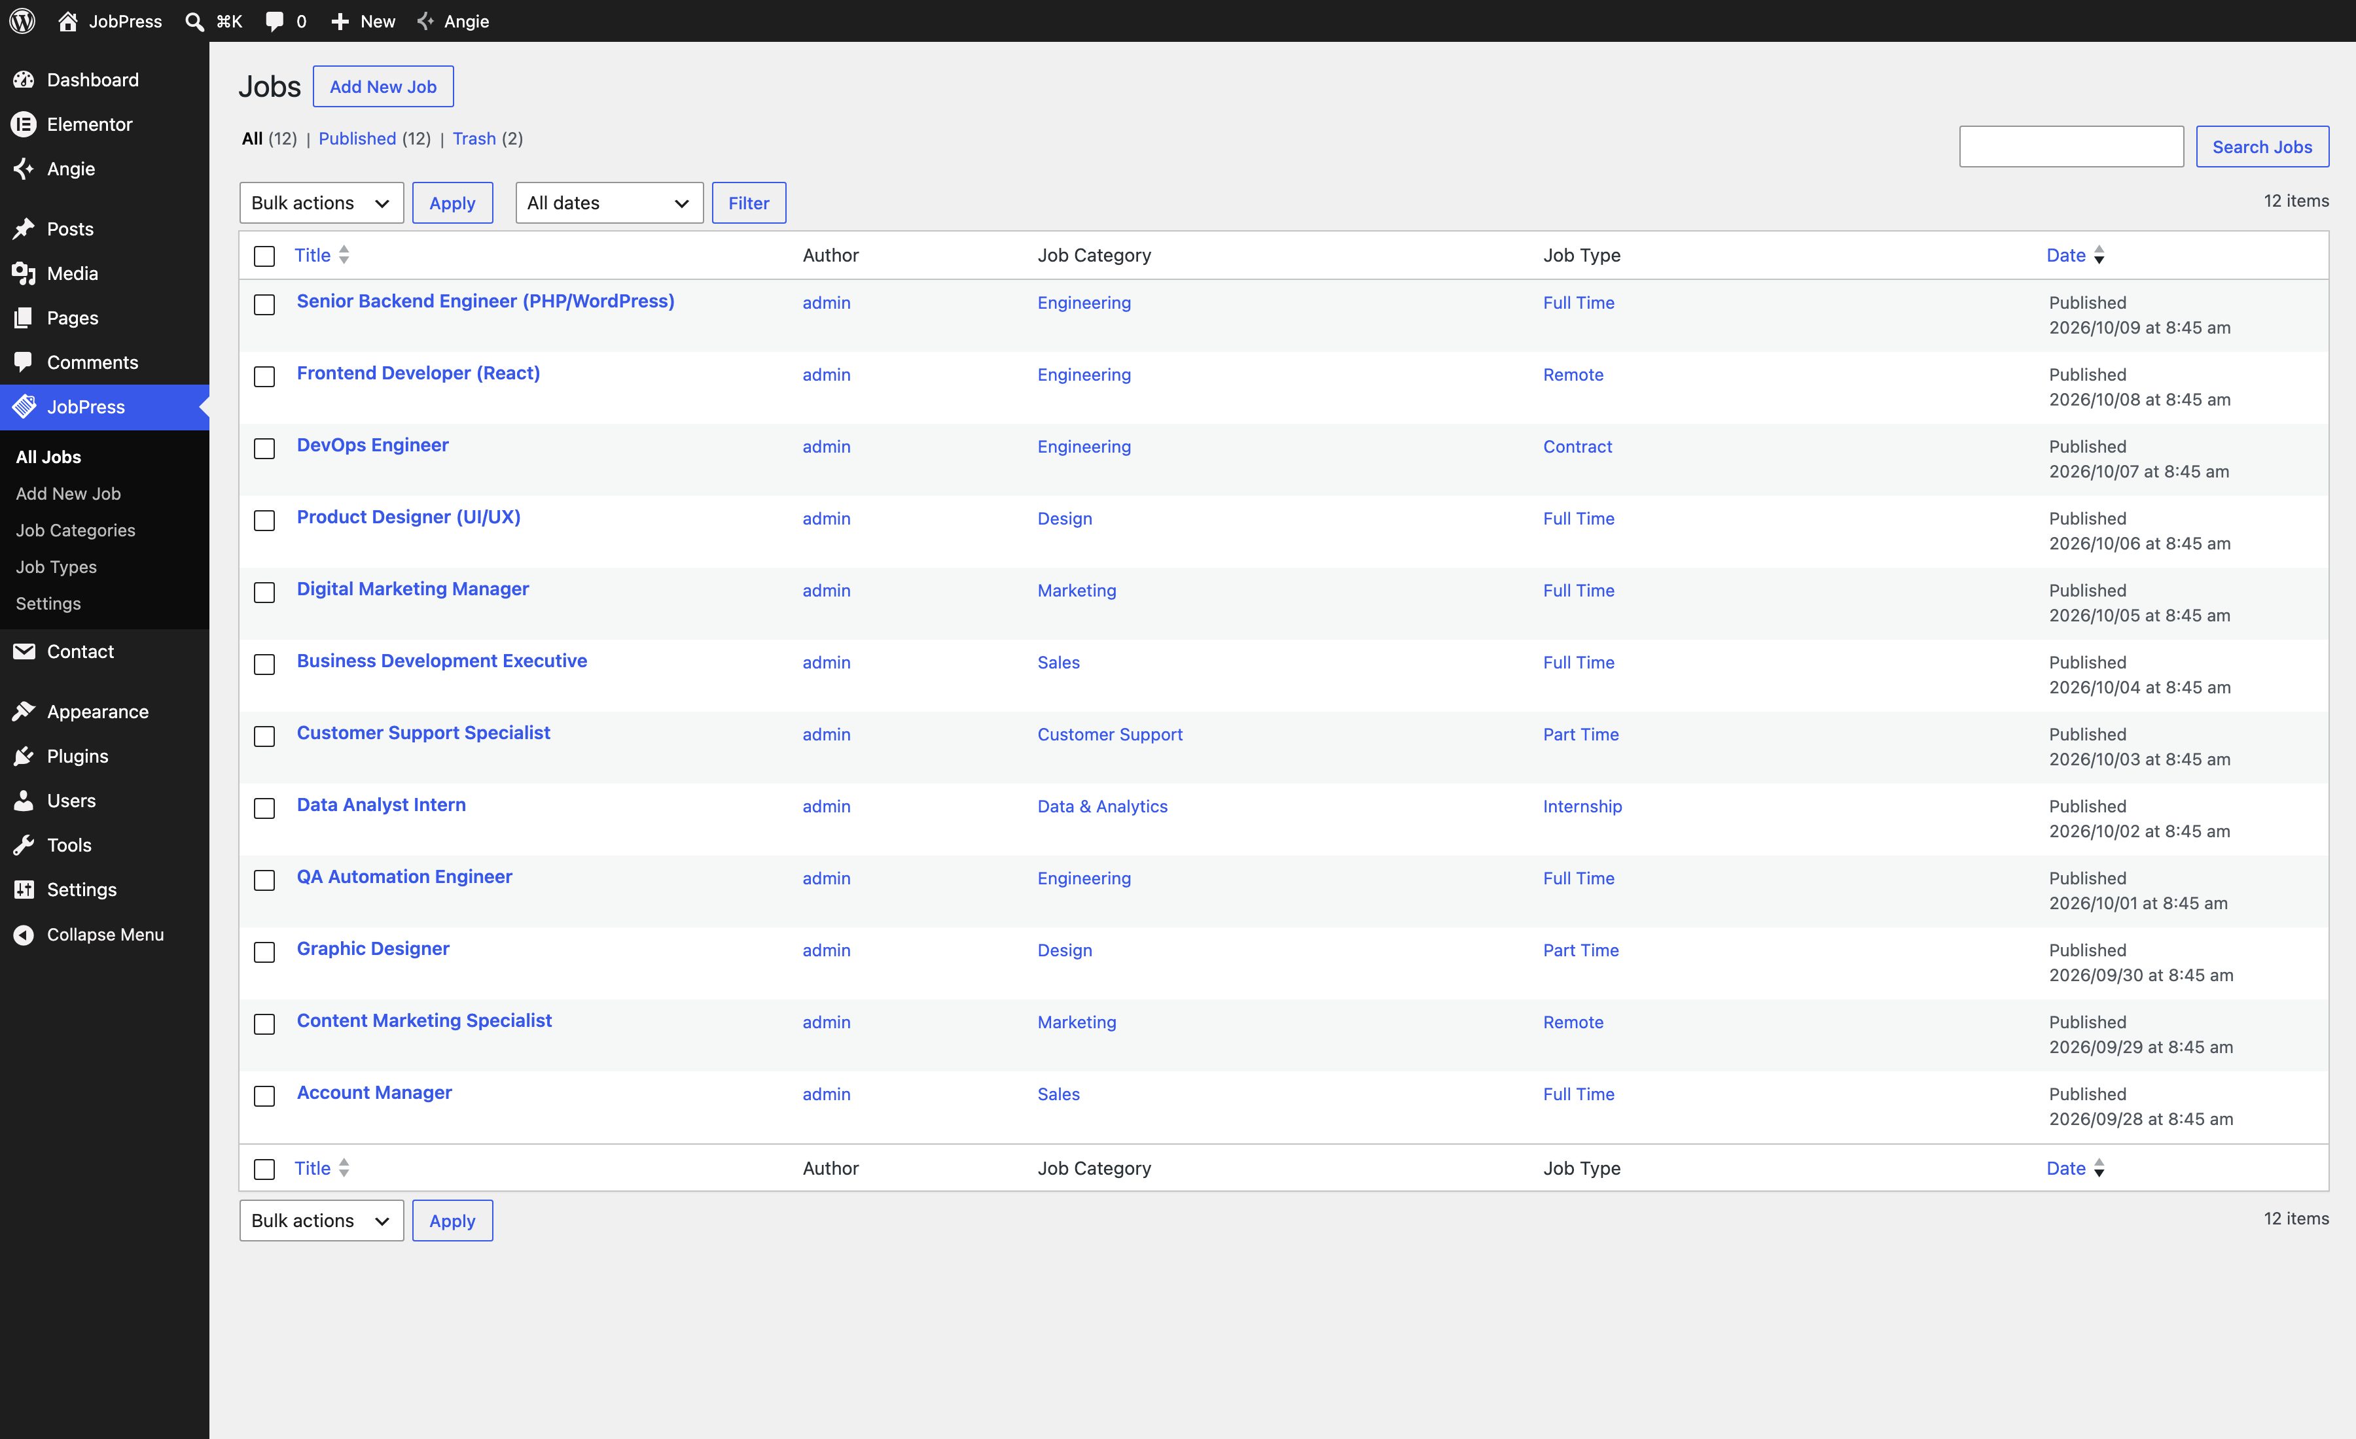Click the home icon beside JobPress
Image resolution: width=2356 pixels, height=1439 pixels.
[68, 21]
